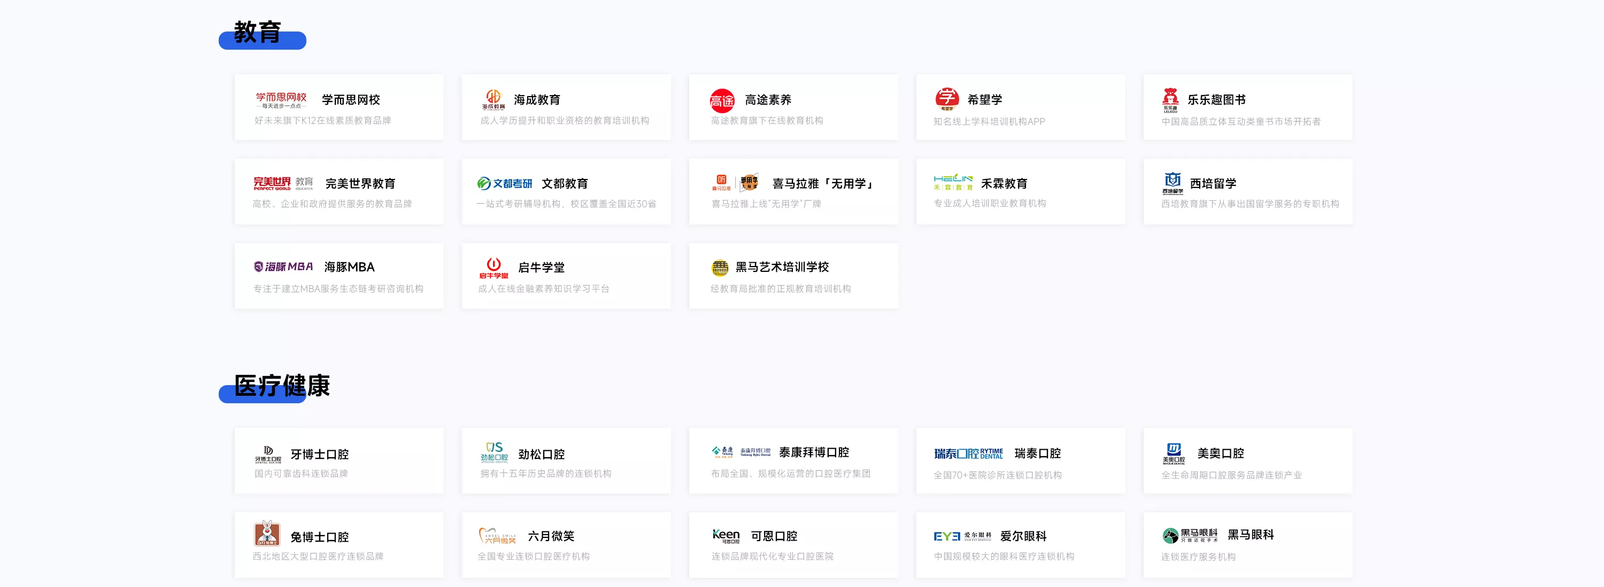Click the 学而思网校 red logo

(281, 99)
